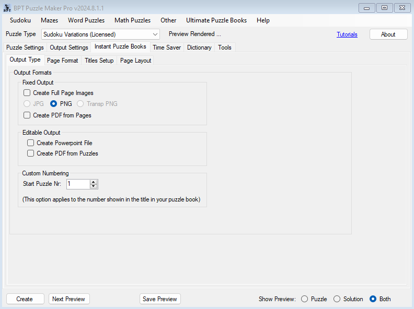Close the BPT Puzzle Maker window
This screenshot has height=309, width=414.
[402, 8]
